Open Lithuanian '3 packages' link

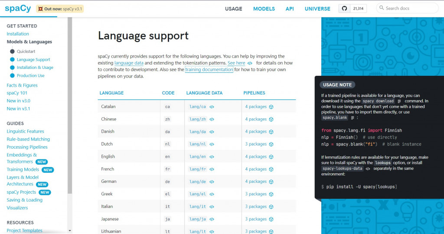pyautogui.click(x=256, y=231)
